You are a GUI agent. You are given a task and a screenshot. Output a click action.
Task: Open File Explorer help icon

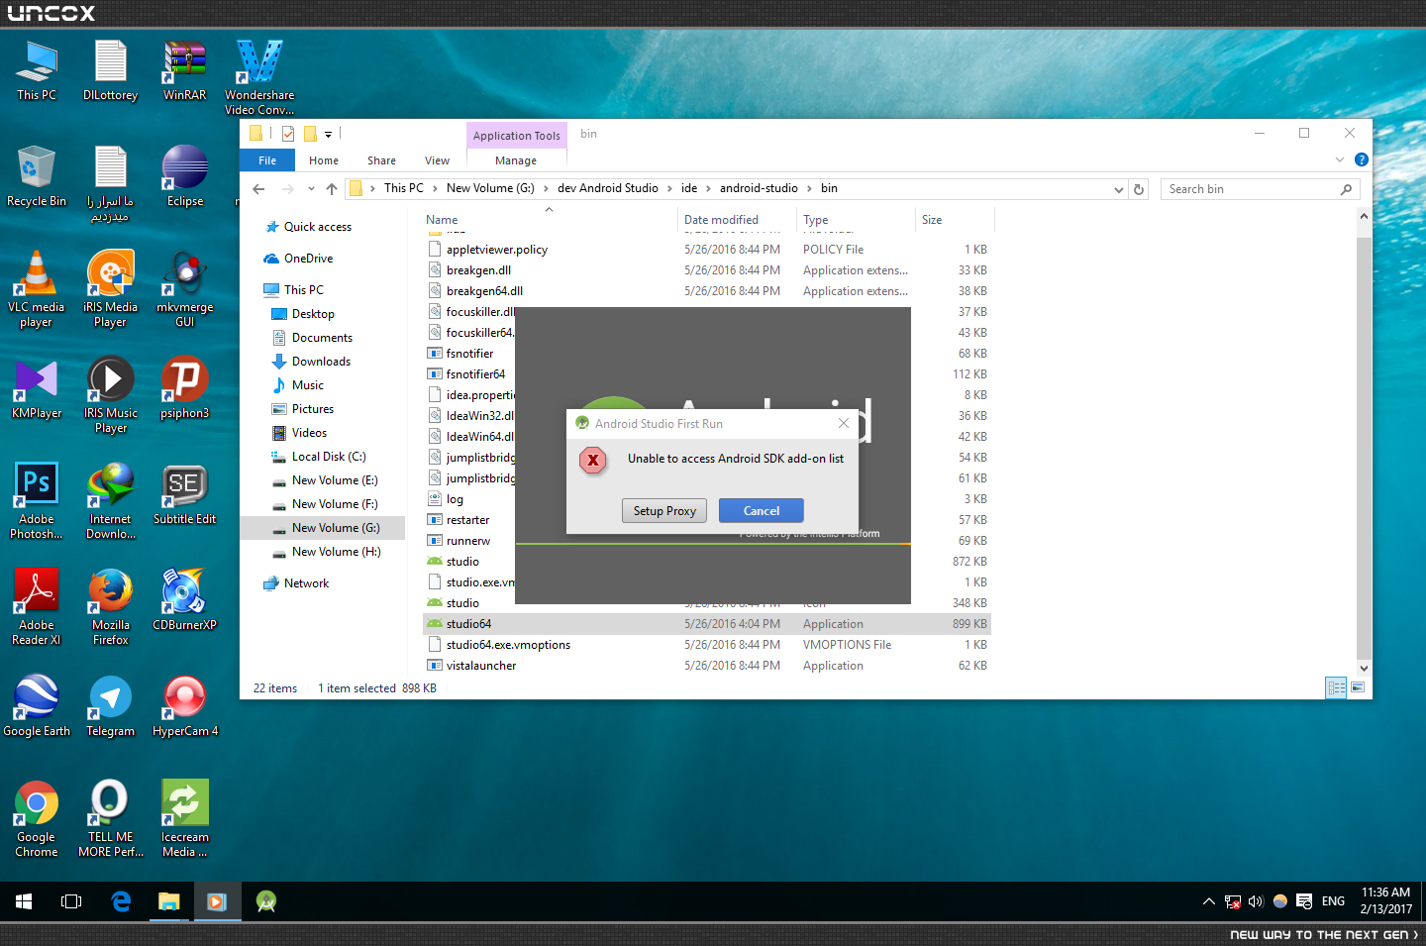1362,159
